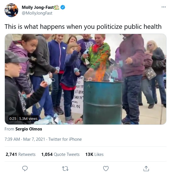Click the reply speech bubble icon
Viewport: 171px width, 175px height.
point(25,168)
